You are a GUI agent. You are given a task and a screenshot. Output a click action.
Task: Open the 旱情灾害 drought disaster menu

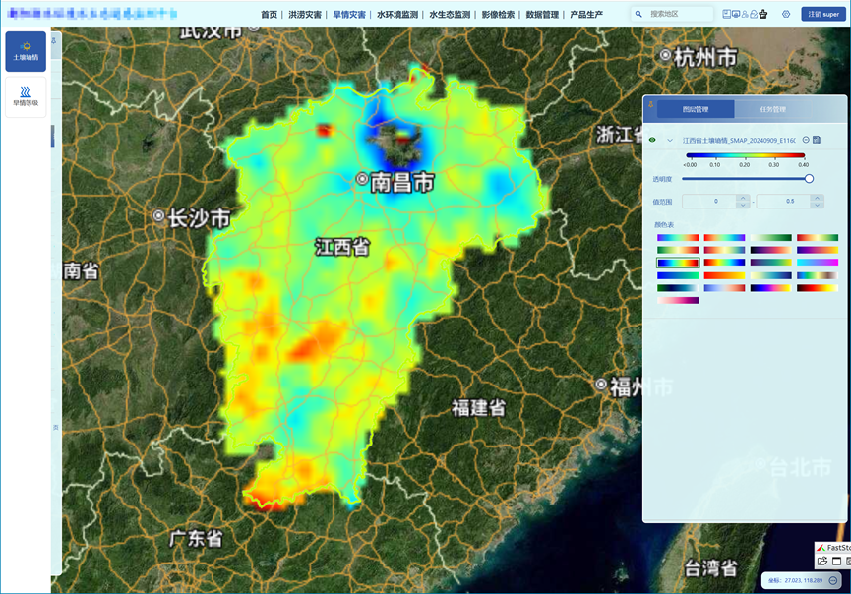click(349, 15)
